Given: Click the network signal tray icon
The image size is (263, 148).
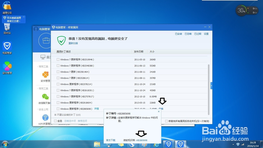Looking at the screenshot, I should click(243, 144).
